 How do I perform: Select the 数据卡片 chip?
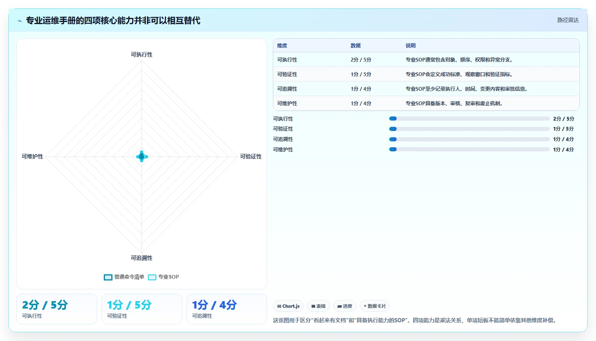tap(375, 306)
